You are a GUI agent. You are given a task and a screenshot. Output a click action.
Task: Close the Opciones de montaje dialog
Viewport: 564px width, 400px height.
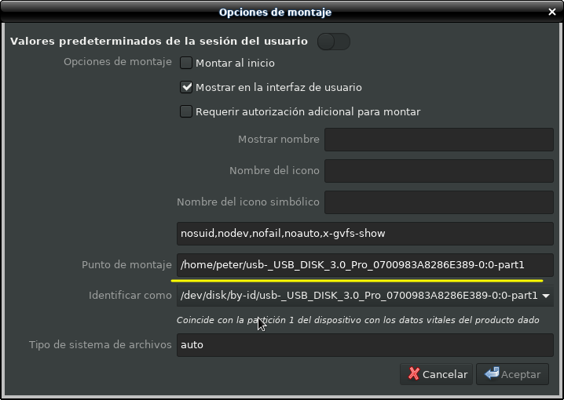(x=552, y=12)
